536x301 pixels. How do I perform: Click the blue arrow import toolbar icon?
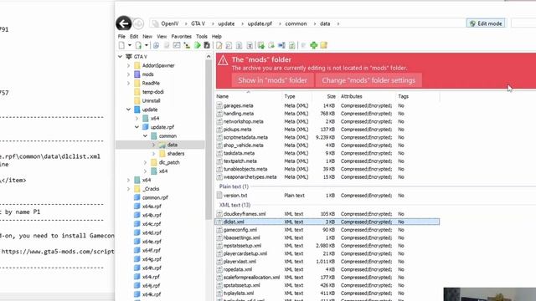point(281,45)
